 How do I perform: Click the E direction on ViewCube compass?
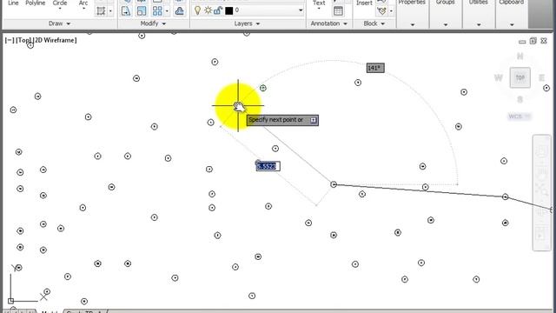click(x=541, y=77)
